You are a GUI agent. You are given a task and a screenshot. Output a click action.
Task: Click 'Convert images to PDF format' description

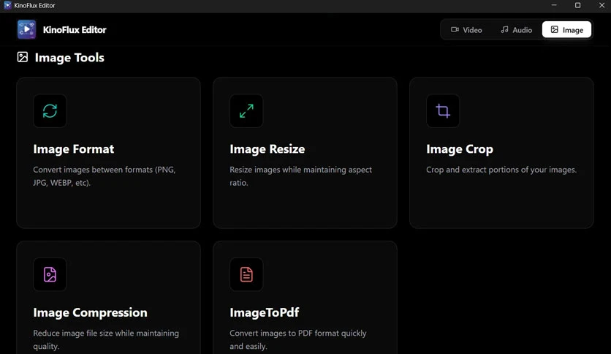click(x=298, y=339)
